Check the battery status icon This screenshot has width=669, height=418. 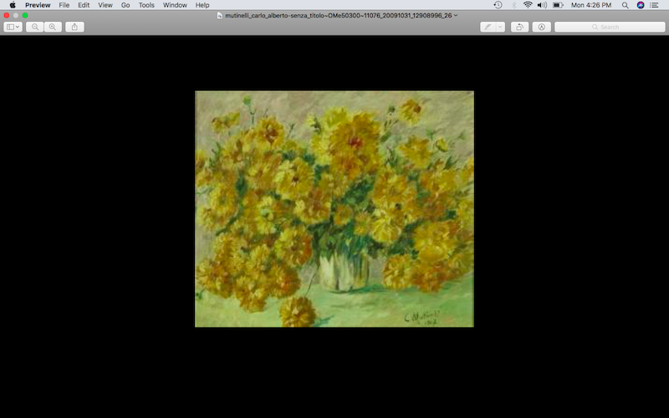pyautogui.click(x=558, y=5)
